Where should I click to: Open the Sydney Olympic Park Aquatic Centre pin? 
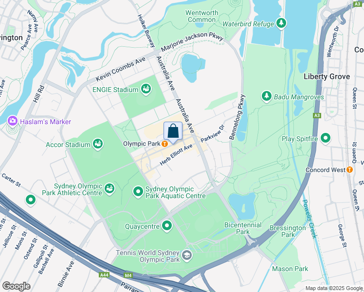click(x=138, y=192)
